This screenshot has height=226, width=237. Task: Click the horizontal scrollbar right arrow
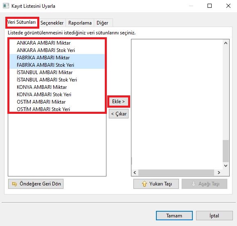point(219,172)
